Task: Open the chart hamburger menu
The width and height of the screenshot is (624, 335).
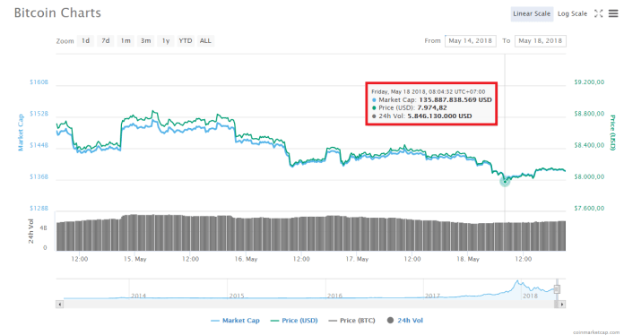Action: point(613,13)
